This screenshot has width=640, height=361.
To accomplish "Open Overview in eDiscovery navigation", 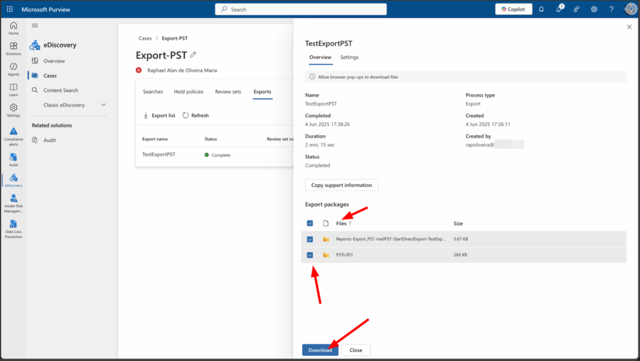I will pyautogui.click(x=54, y=61).
